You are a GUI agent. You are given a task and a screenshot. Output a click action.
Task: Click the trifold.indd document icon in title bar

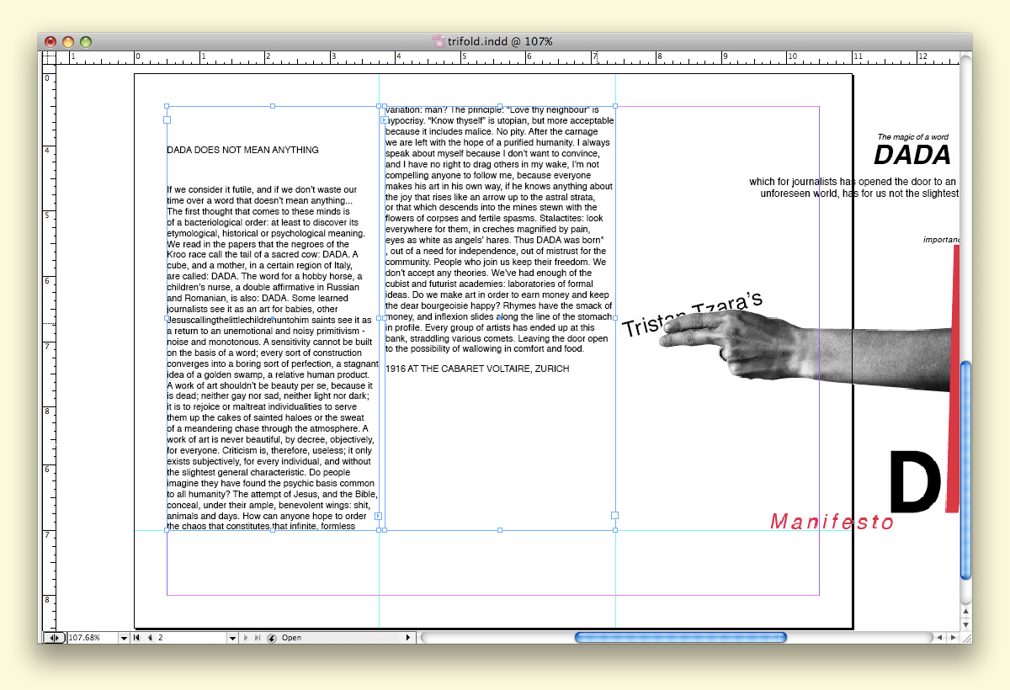click(x=438, y=41)
